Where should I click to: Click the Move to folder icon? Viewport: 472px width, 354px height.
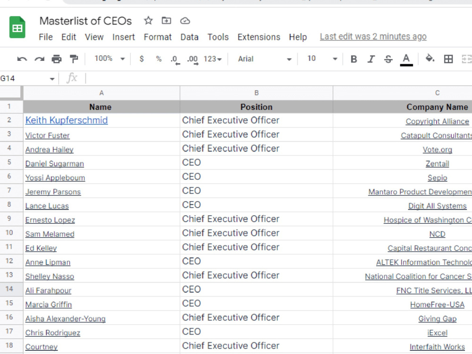coord(166,21)
